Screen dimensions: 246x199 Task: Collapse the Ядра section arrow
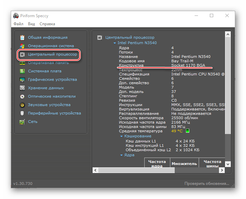[x=122, y=155]
